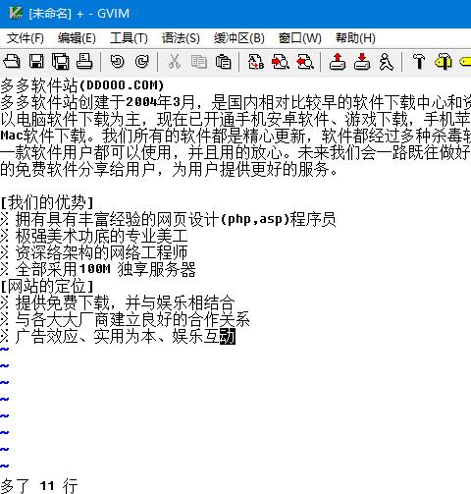Click the Copy toolbar icon

[x=199, y=61]
